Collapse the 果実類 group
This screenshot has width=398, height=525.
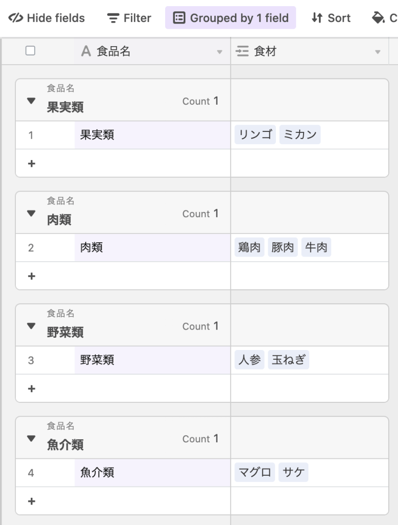coord(31,101)
